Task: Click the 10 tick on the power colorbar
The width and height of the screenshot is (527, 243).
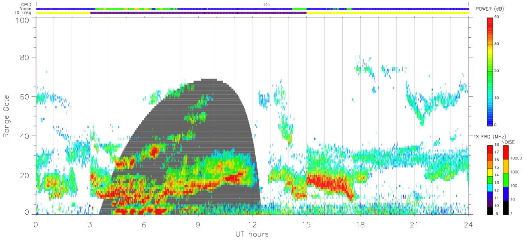Action: tap(497, 98)
